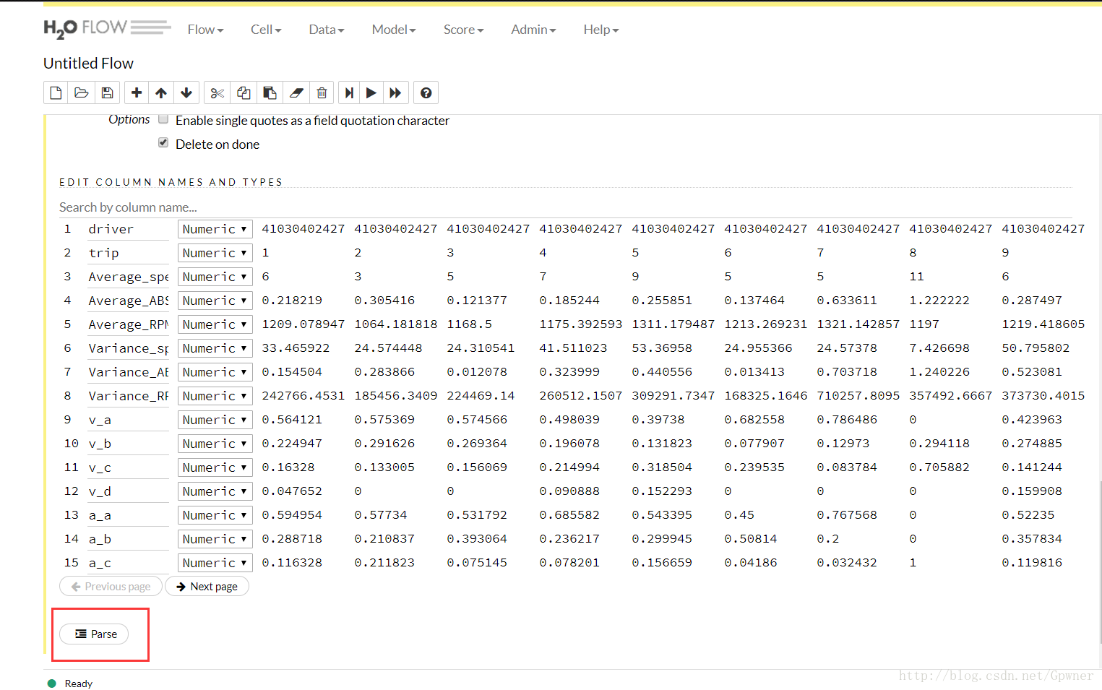The width and height of the screenshot is (1102, 690).
Task: Click value 33.465922 in Variance_sp row
Action: point(296,348)
